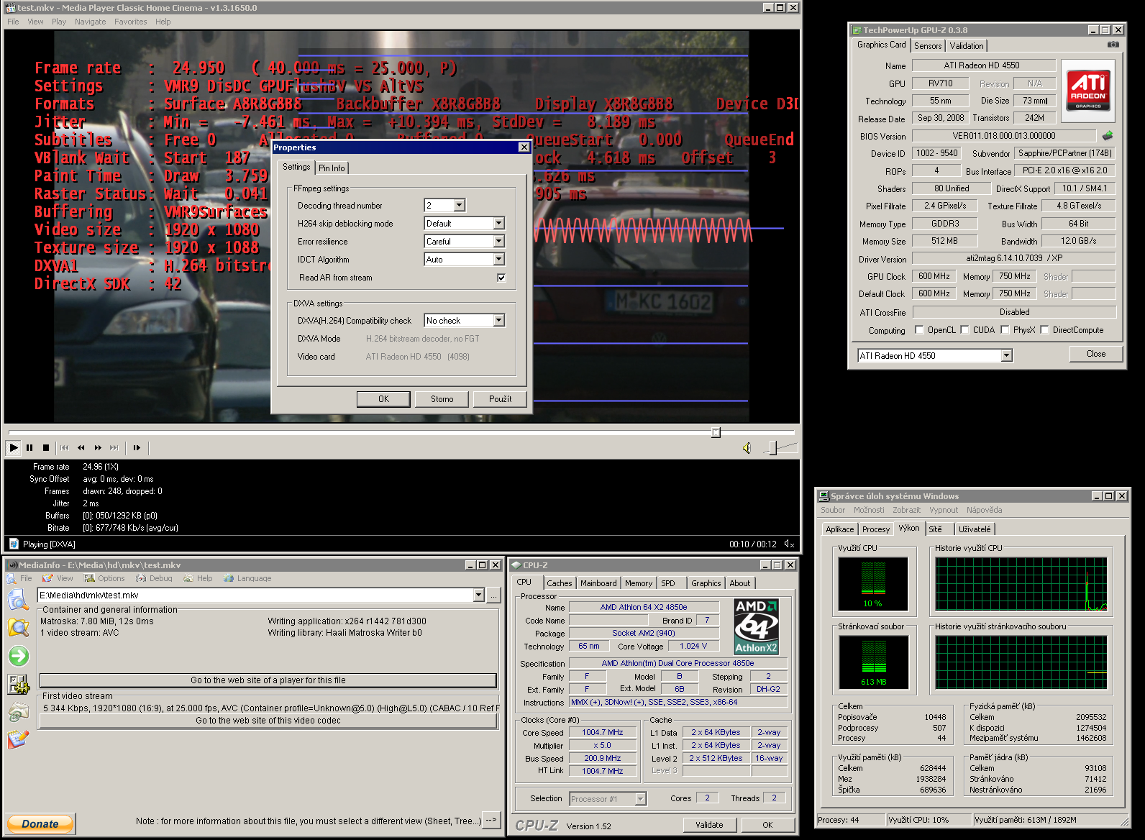Click the file icon in MPC status bar
This screenshot has height=840, width=1145.
click(x=14, y=544)
